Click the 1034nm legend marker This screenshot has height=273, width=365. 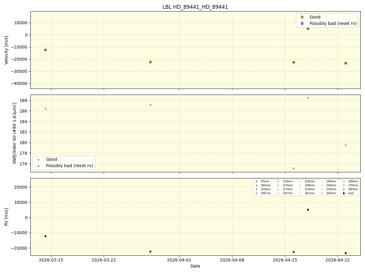(x=256, y=189)
